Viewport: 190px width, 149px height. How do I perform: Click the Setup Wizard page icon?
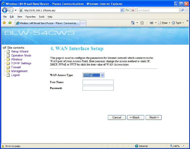[x=8, y=51]
